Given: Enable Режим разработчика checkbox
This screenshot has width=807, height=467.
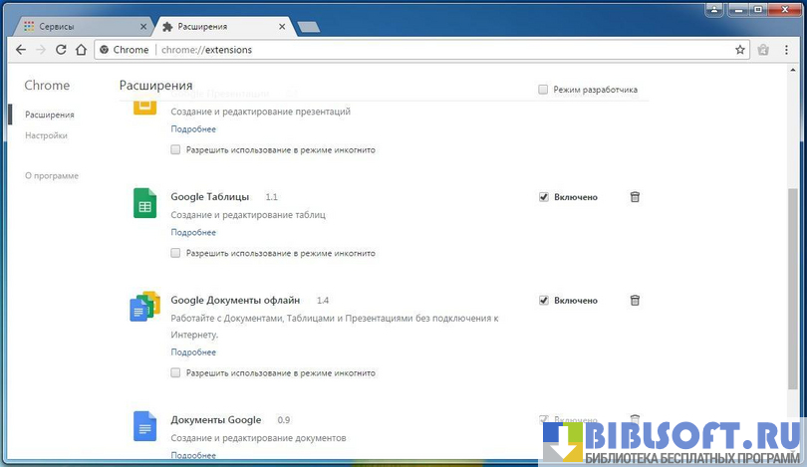Looking at the screenshot, I should 543,90.
